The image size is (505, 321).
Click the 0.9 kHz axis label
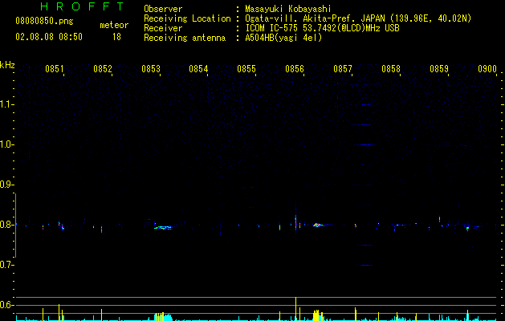pyautogui.click(x=6, y=185)
